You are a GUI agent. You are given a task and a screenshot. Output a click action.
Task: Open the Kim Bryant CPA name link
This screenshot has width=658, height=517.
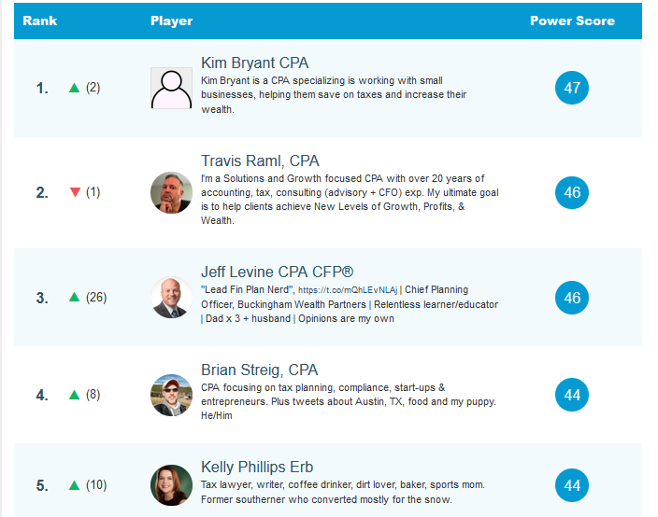pos(254,63)
